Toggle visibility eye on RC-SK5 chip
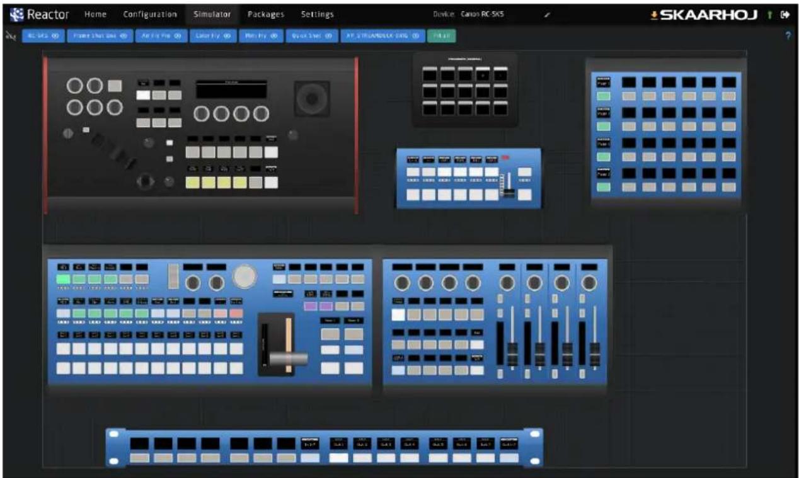 coord(55,36)
